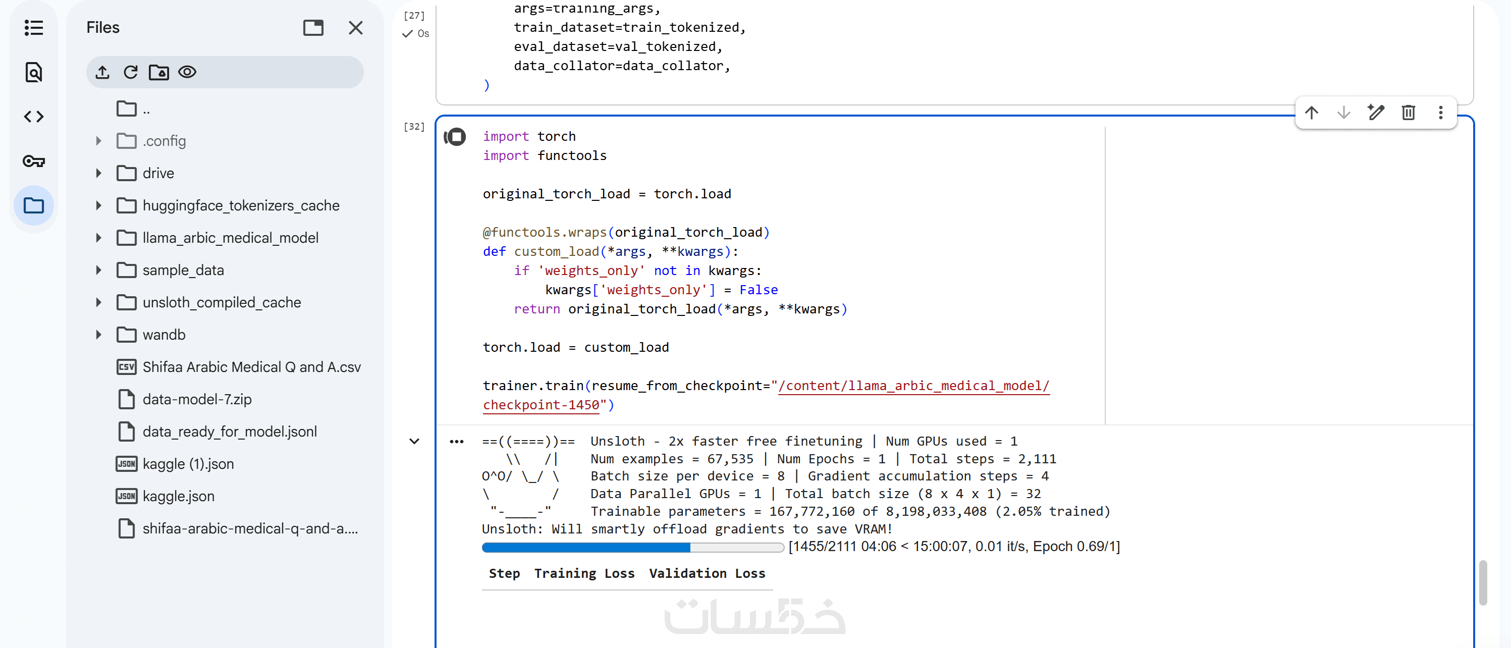Open the output actions ellipsis menu
Viewport: 1511px width, 648px height.
point(456,442)
